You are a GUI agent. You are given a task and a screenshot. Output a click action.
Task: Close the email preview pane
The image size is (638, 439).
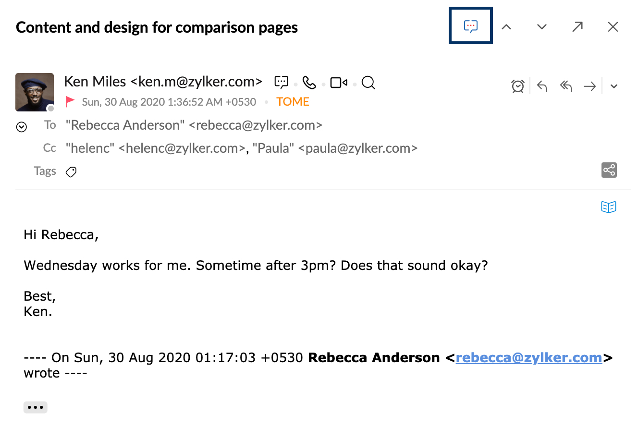point(613,27)
